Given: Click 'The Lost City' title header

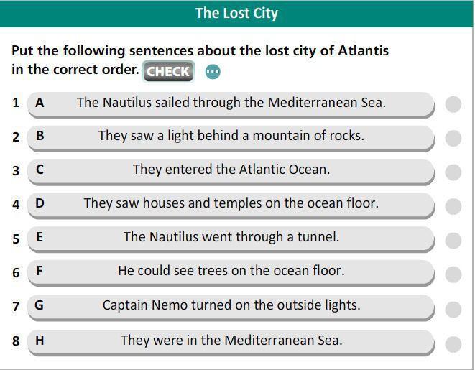Looking at the screenshot, I should point(236,14).
